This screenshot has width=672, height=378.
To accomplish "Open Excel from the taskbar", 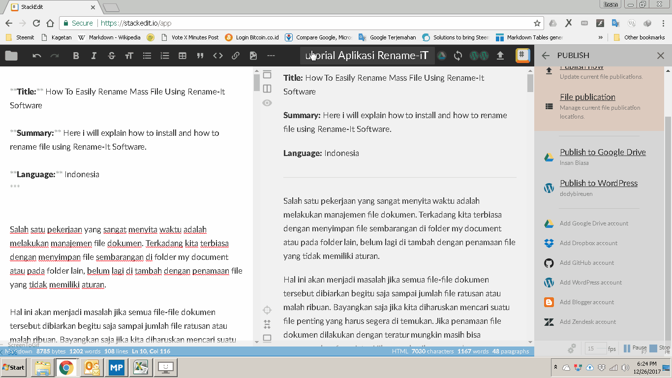I will [x=141, y=368].
